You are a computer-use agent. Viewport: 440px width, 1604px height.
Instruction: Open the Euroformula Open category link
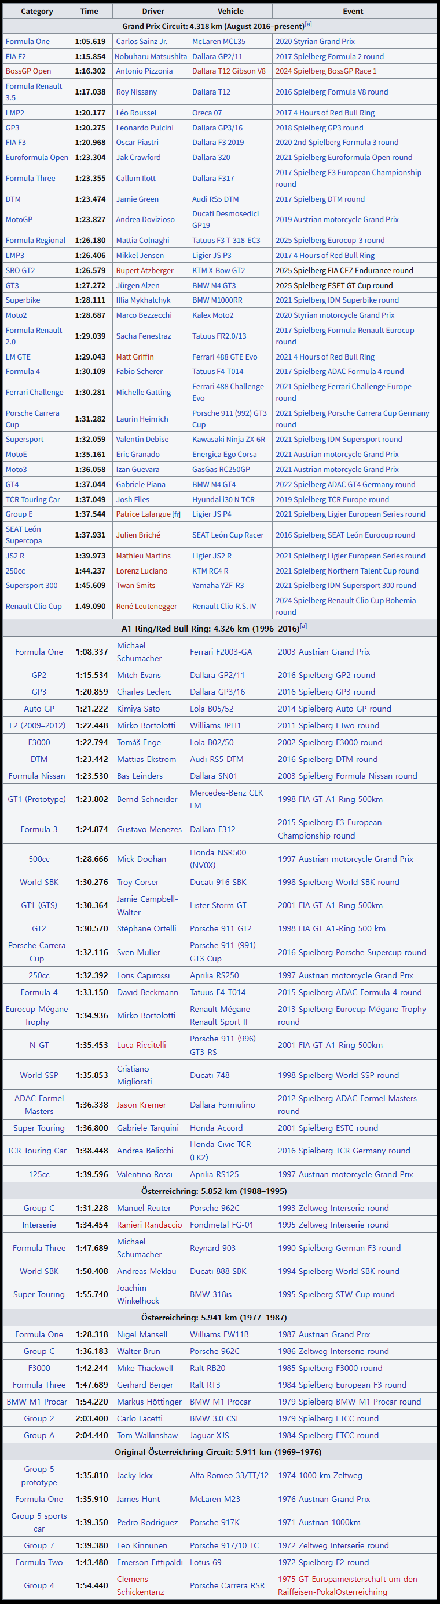[x=36, y=158]
